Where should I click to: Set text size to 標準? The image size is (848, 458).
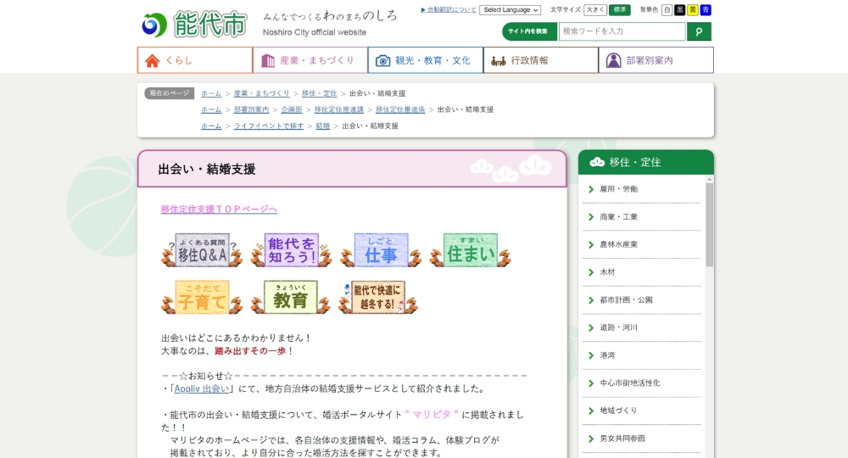click(620, 9)
